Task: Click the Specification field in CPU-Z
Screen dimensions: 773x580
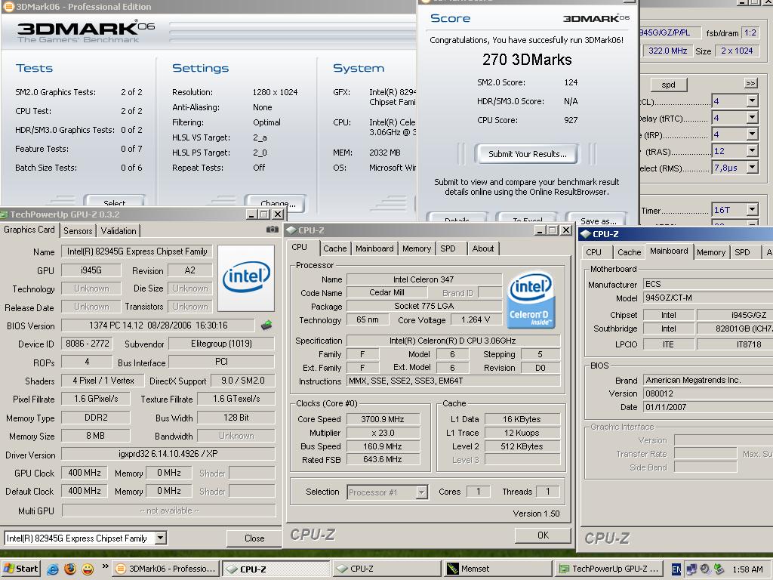Action: (453, 341)
